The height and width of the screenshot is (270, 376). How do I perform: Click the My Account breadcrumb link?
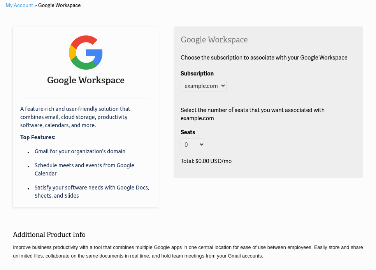[x=19, y=5]
